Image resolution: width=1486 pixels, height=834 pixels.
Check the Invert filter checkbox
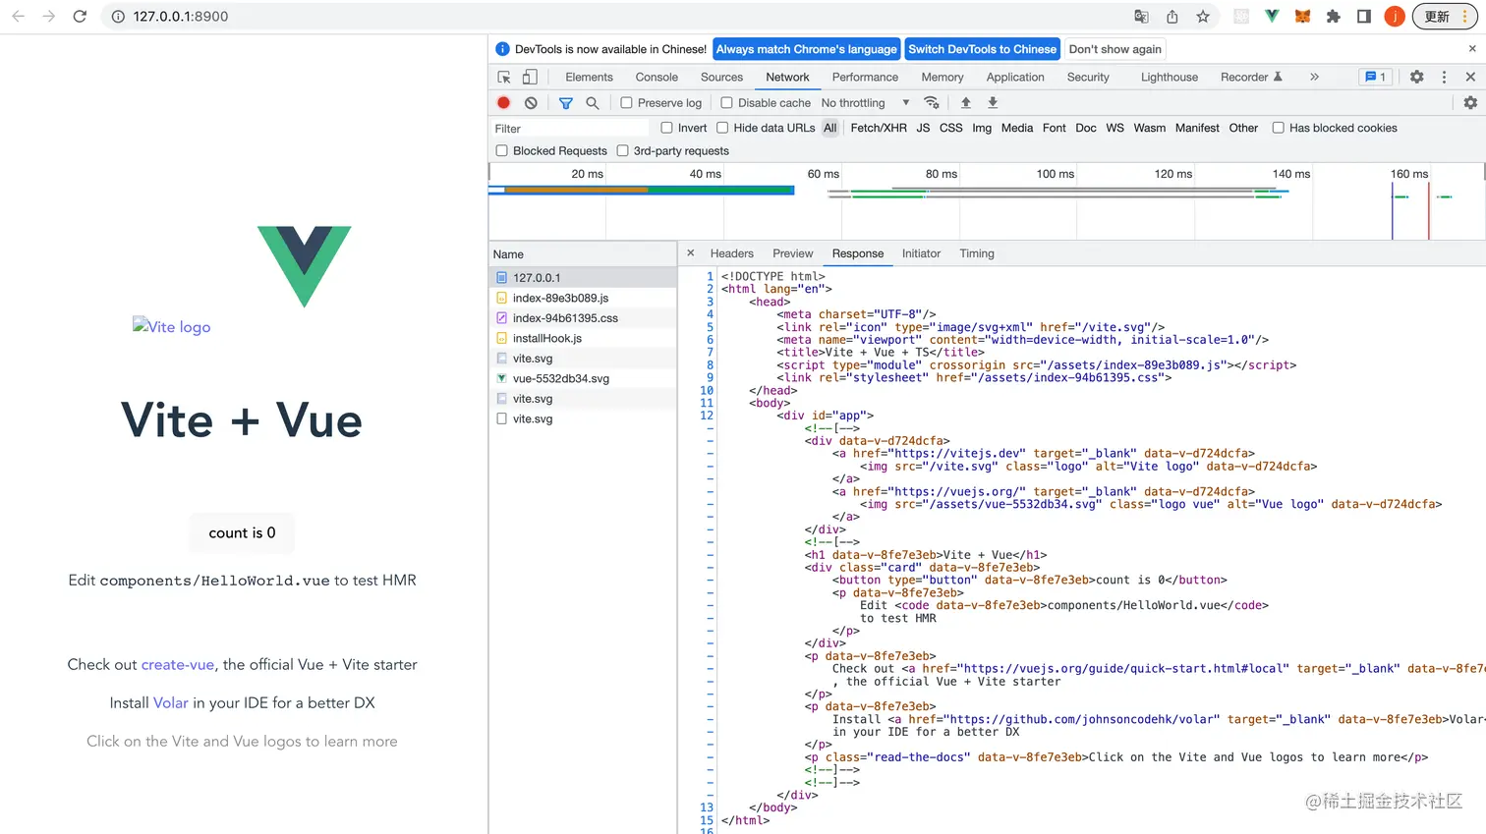pos(667,128)
